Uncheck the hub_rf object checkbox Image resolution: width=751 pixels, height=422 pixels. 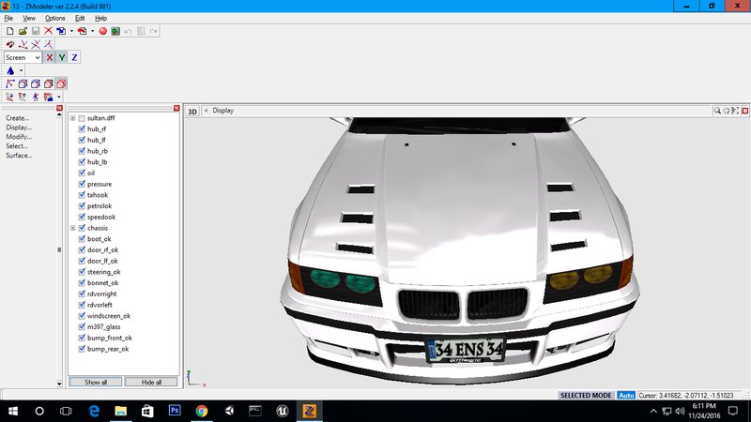tap(82, 129)
